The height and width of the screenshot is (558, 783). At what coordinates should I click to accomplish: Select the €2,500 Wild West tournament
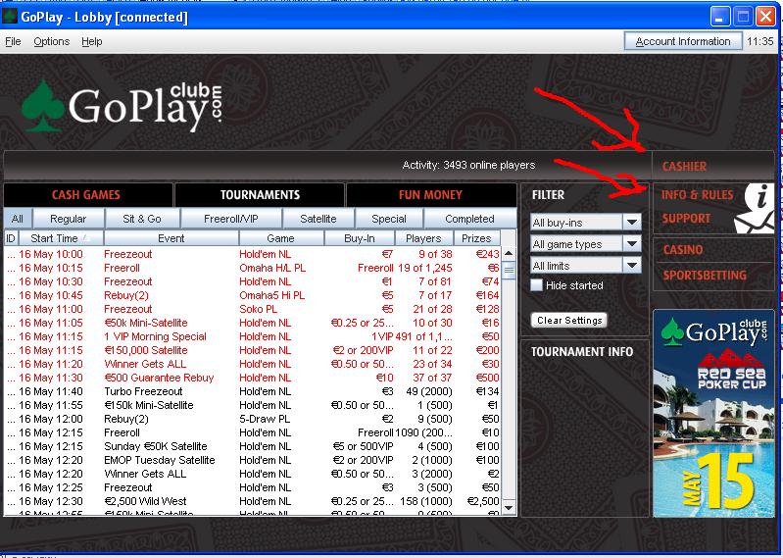(252, 501)
